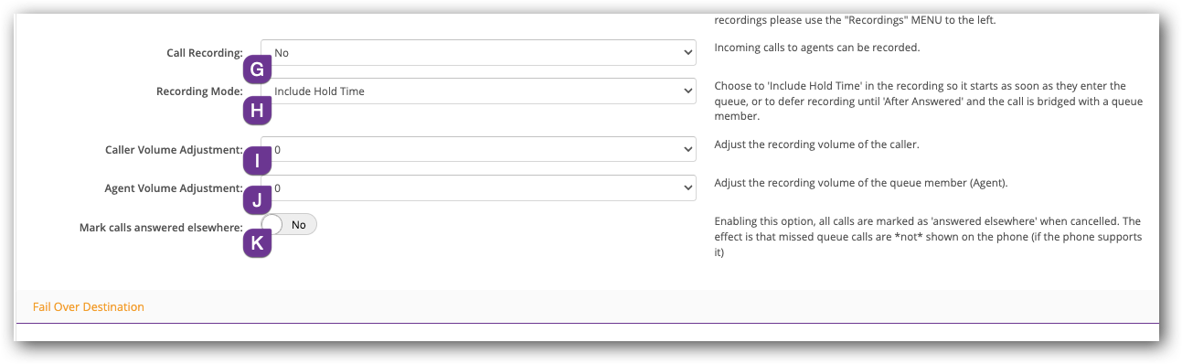Click the Recording Mode field label

199,91
